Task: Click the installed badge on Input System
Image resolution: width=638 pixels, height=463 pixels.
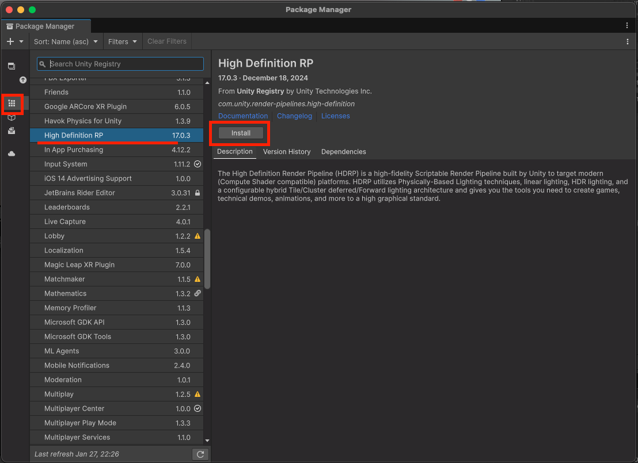Action: (196, 164)
